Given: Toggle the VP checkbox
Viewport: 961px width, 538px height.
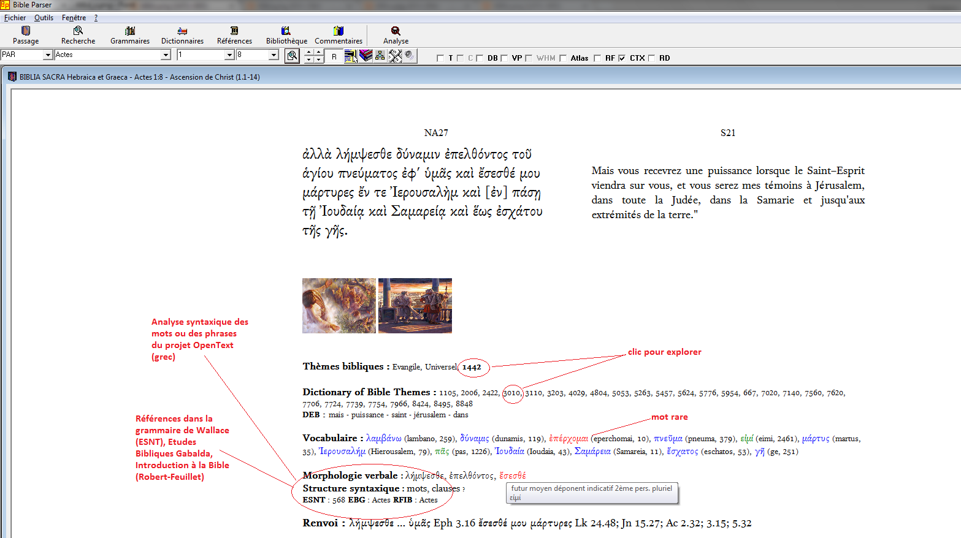Looking at the screenshot, I should coord(504,58).
